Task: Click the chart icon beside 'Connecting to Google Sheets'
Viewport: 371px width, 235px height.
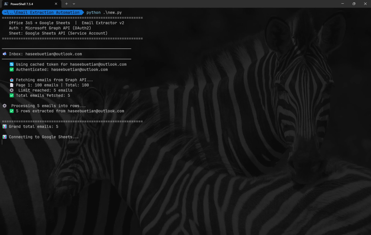Action: click(x=4, y=137)
